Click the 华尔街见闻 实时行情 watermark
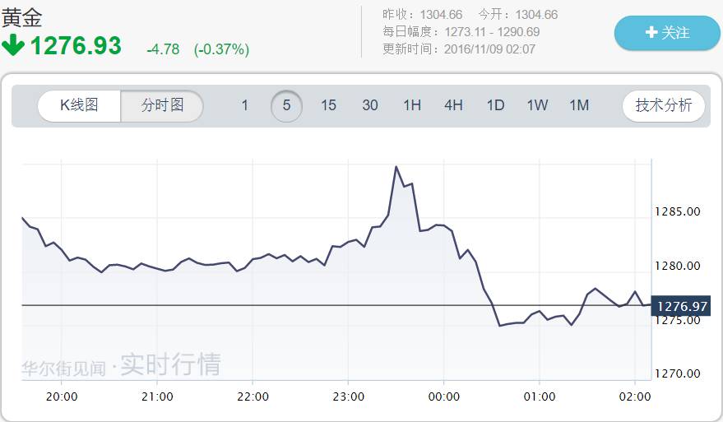Viewport: 723px width, 422px height. pyautogui.click(x=121, y=364)
